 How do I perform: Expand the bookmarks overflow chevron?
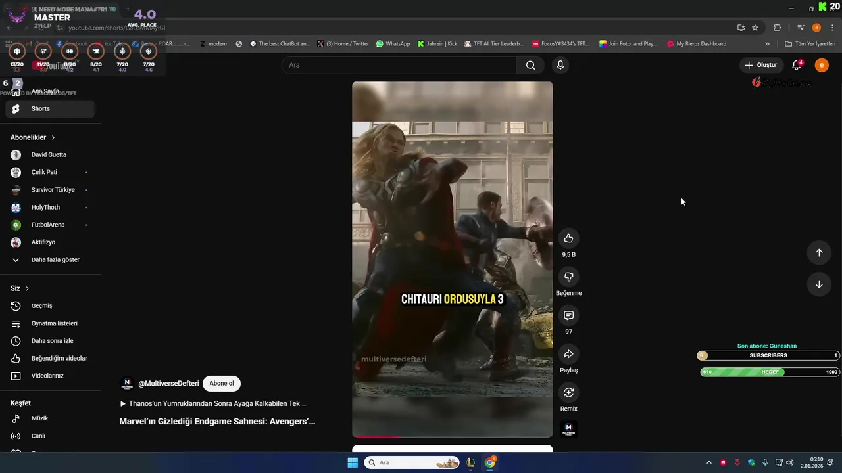point(767,44)
